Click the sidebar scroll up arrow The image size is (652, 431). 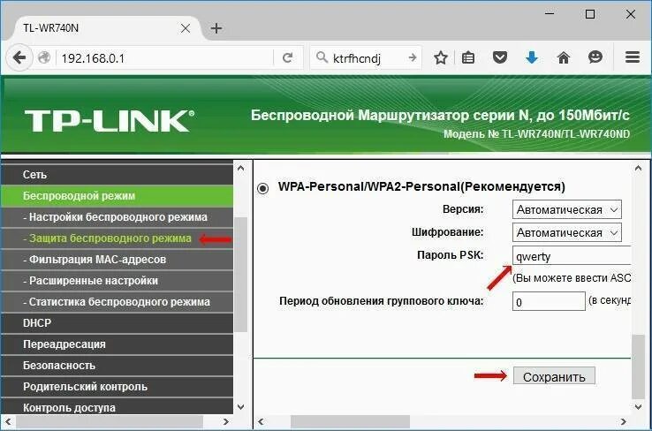coord(241,169)
